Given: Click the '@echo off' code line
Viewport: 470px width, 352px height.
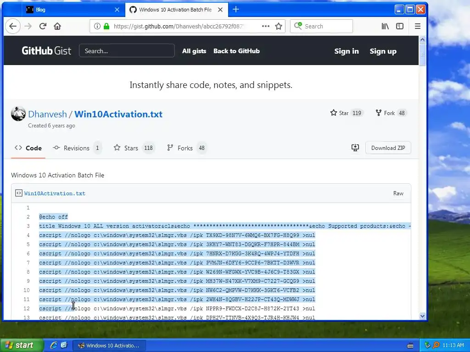Looking at the screenshot, I should point(53,217).
